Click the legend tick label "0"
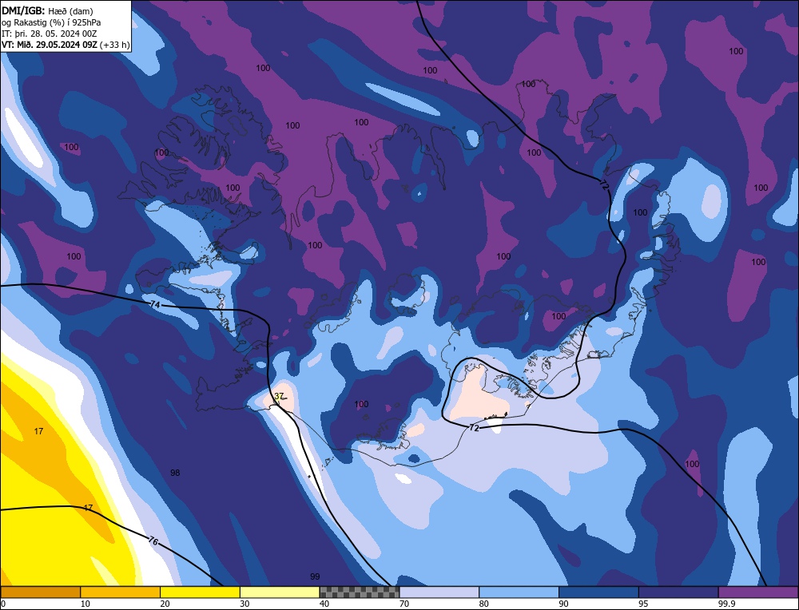 point(3,604)
